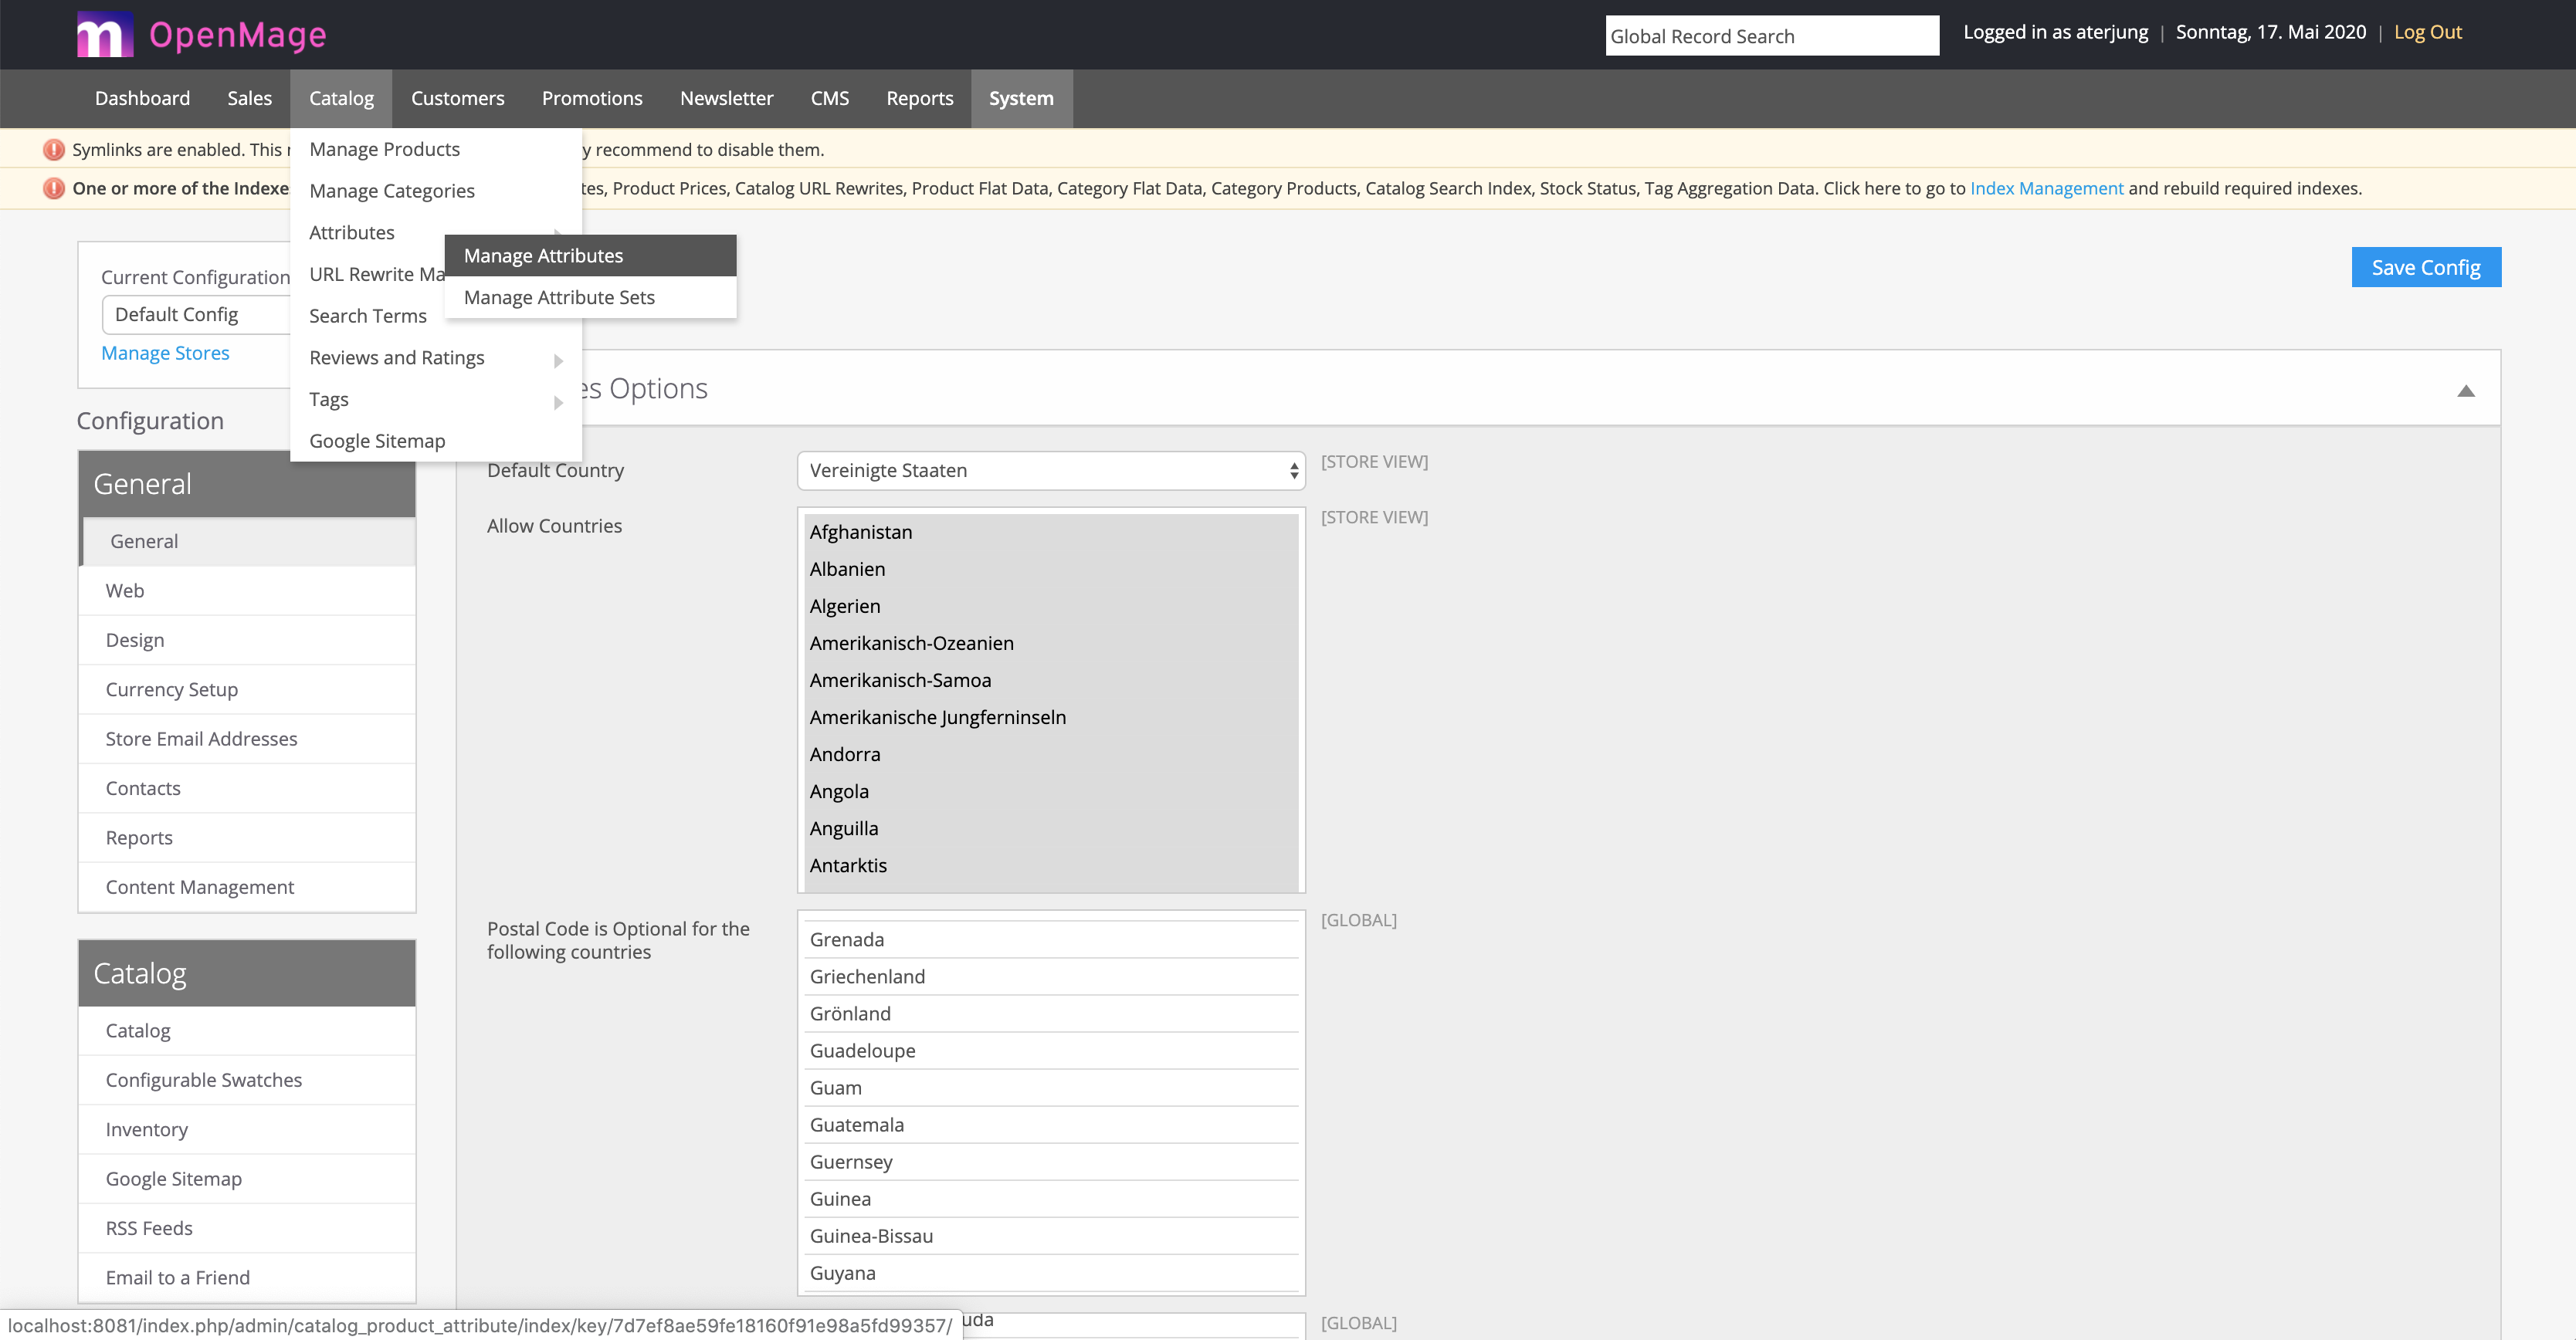Open the Reports top menu

(x=919, y=98)
